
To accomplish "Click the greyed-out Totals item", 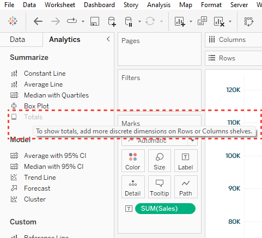I will pos(33,117).
